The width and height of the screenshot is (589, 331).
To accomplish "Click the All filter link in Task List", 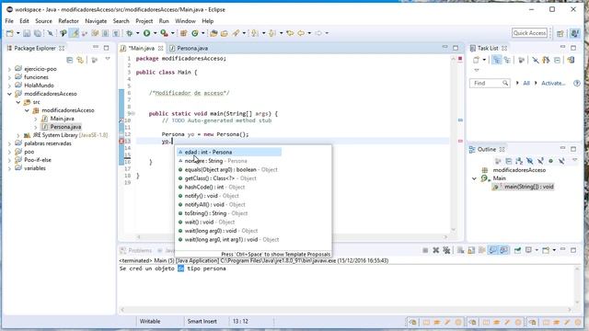I will click(x=526, y=84).
